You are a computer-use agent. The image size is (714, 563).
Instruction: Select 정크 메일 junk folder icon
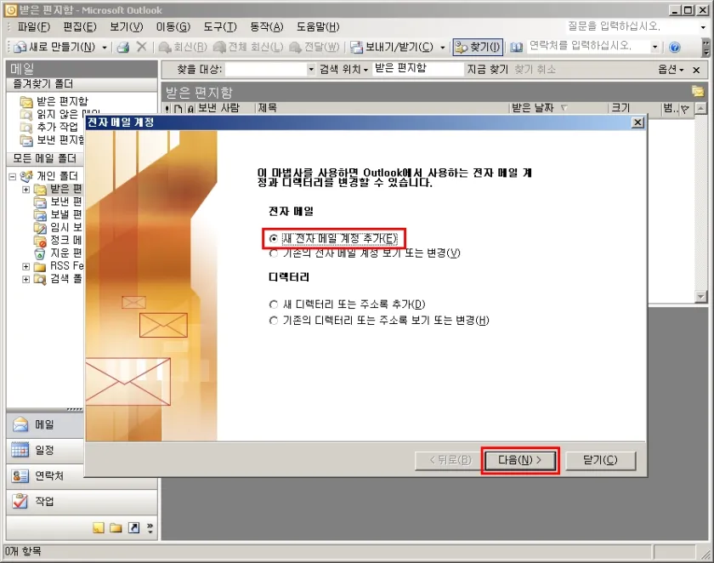pos(40,241)
